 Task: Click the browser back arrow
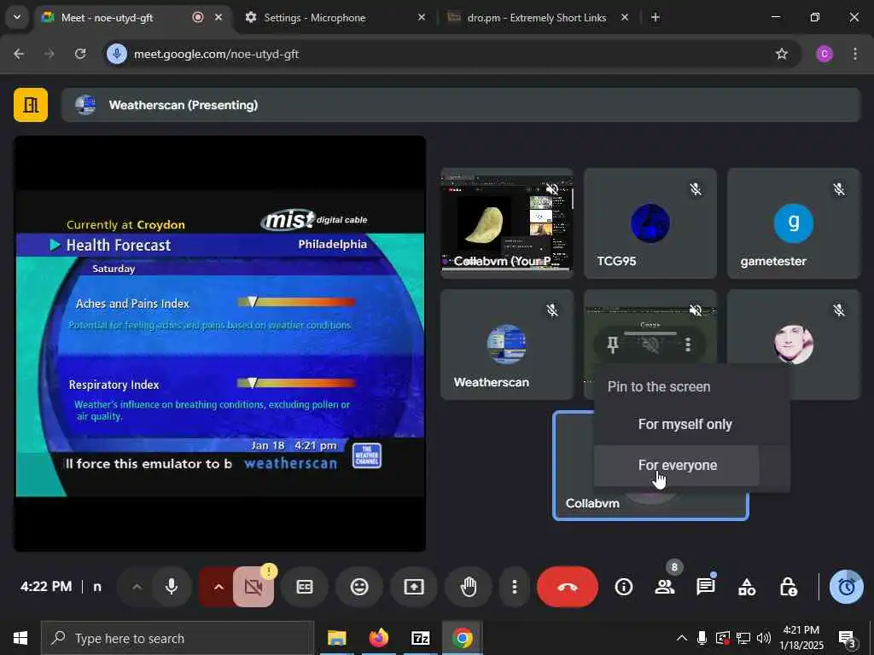click(19, 54)
